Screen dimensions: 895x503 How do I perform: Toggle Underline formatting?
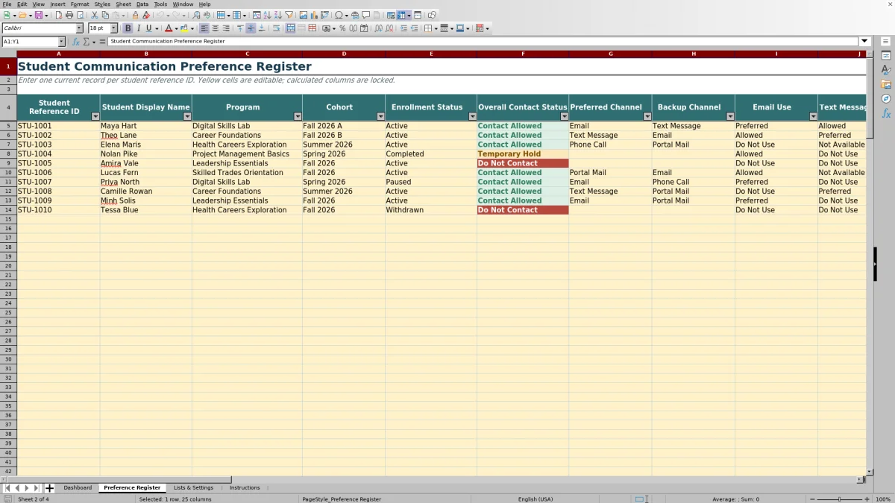point(148,28)
